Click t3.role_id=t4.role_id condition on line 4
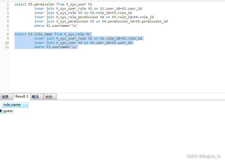 [x=133, y=17]
